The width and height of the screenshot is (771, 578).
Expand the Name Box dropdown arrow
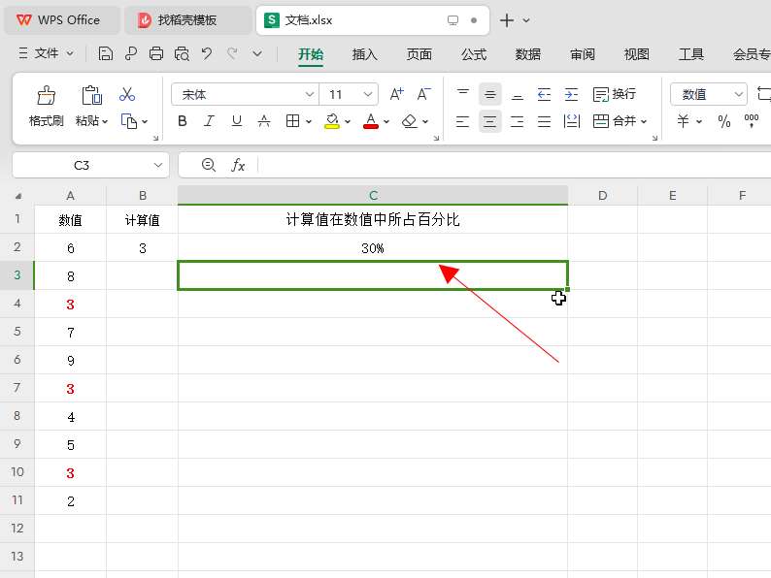coord(158,165)
